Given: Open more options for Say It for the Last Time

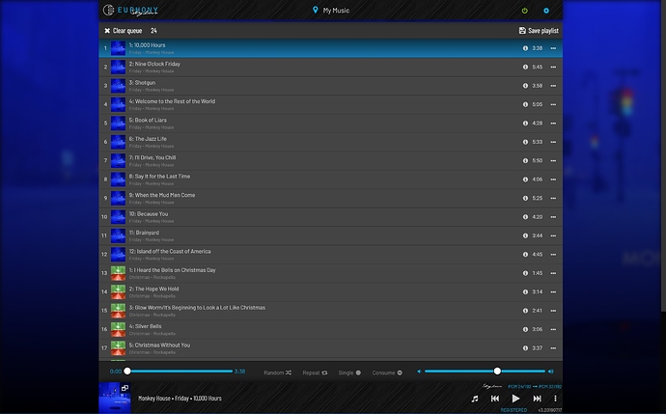Looking at the screenshot, I should click(553, 179).
